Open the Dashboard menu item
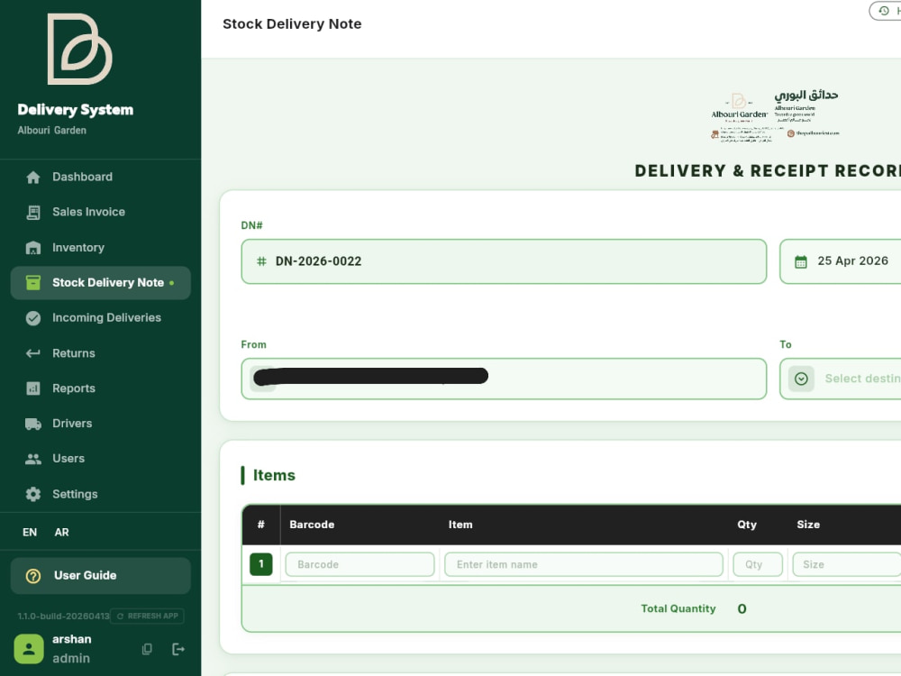 [101, 177]
